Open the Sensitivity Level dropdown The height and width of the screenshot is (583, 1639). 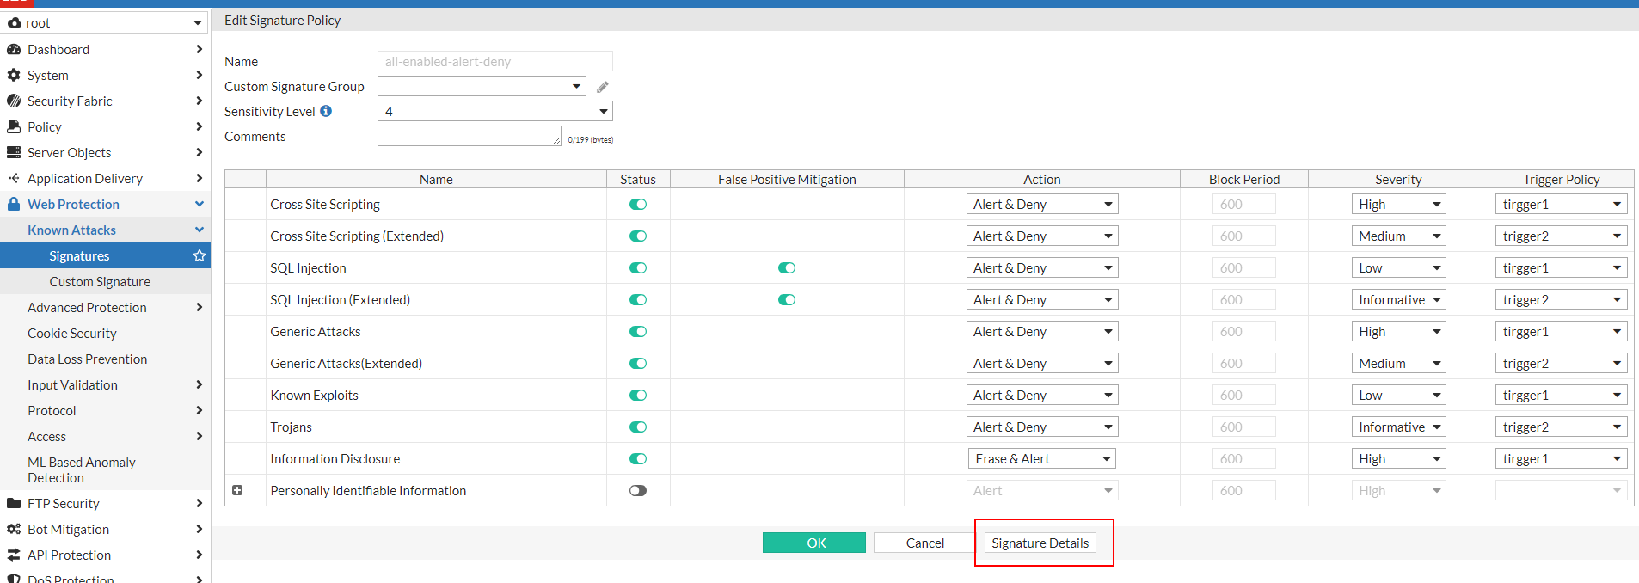point(494,111)
